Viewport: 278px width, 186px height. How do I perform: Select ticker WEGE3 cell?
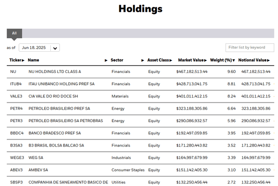coord(17,158)
